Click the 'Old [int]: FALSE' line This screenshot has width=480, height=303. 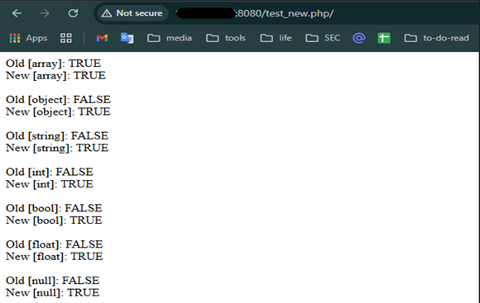50,172
